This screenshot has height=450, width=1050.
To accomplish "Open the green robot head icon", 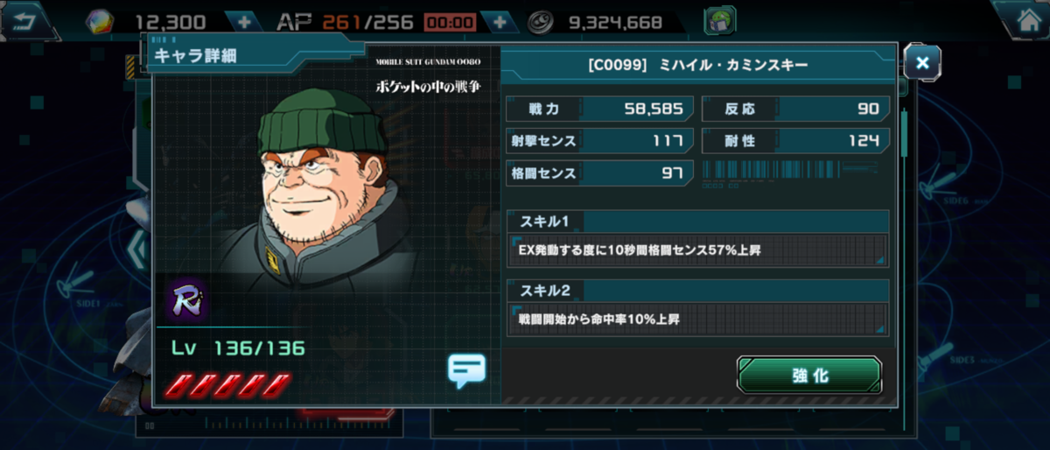I will 720,21.
